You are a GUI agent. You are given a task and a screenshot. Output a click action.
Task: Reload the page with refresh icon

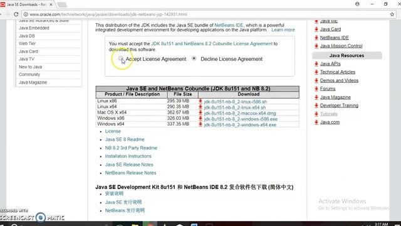pyautogui.click(x=16, y=14)
